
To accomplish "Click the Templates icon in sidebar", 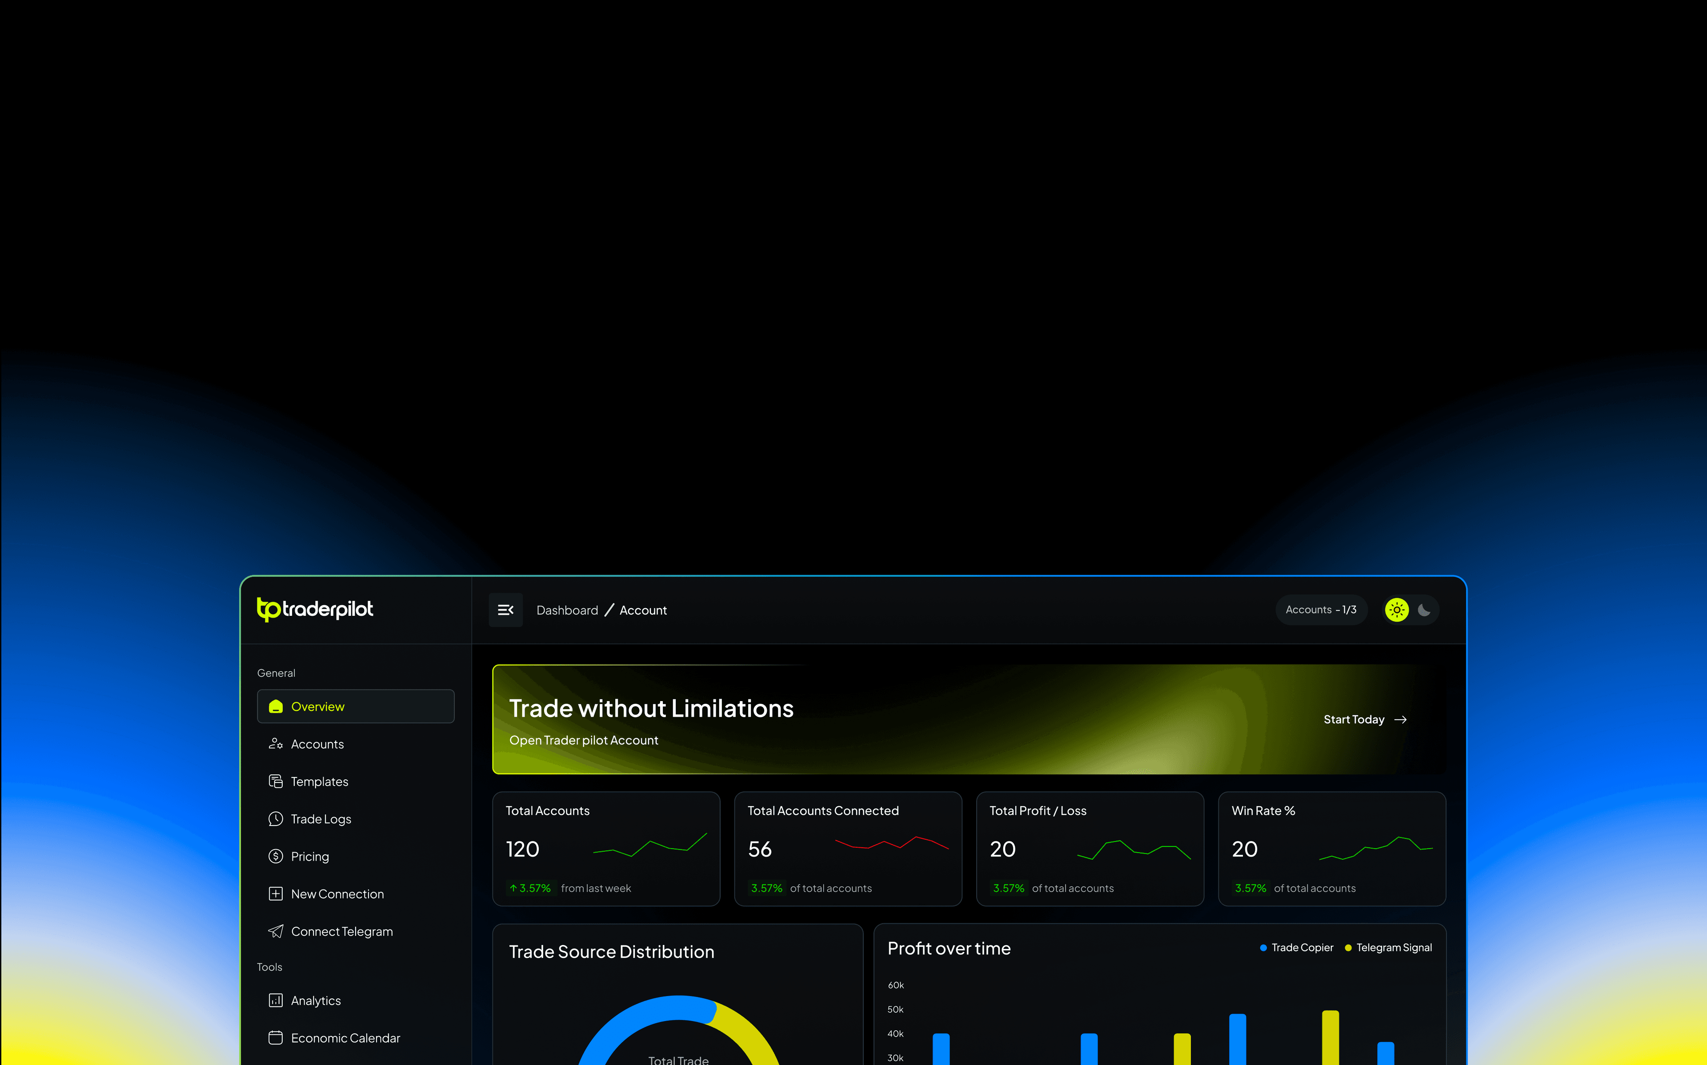I will [276, 781].
